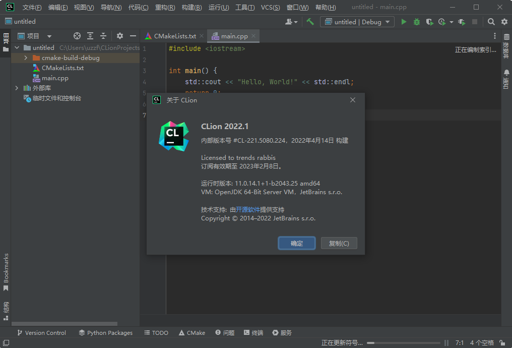Open Python Packages tool window
Screen dimensions: 512x348
[x=106, y=333]
